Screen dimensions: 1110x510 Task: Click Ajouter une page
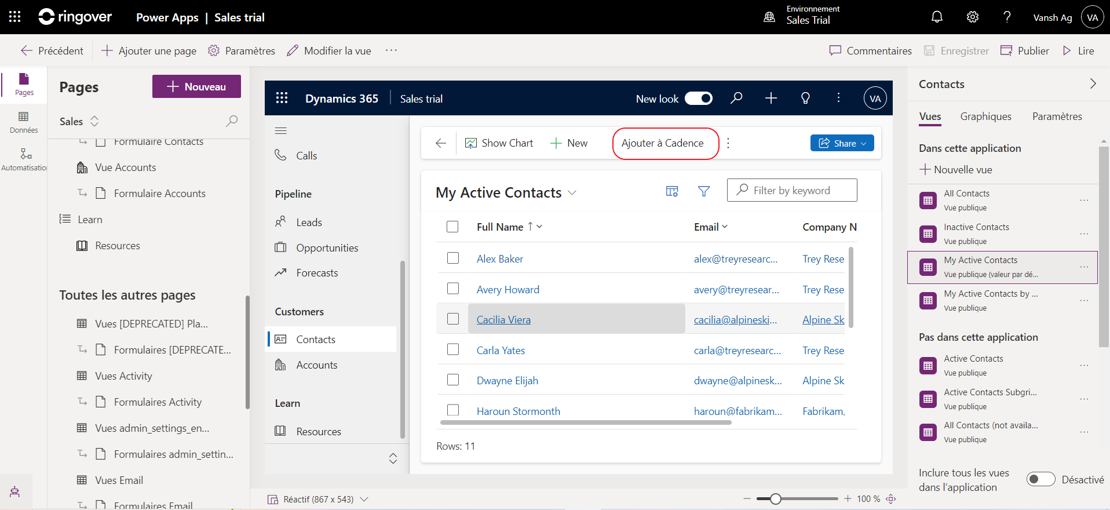[x=149, y=50]
